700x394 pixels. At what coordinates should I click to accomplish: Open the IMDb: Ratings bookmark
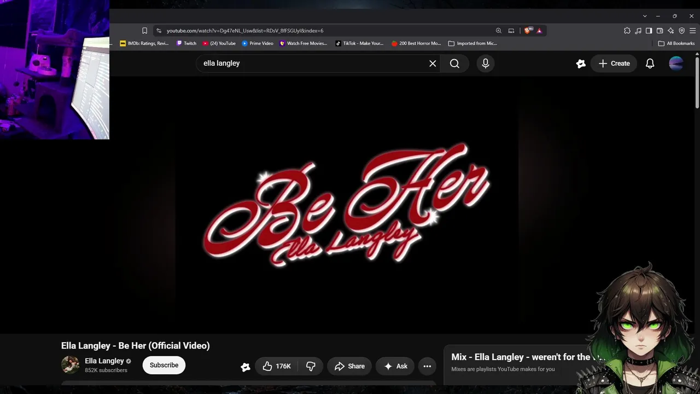pyautogui.click(x=144, y=43)
